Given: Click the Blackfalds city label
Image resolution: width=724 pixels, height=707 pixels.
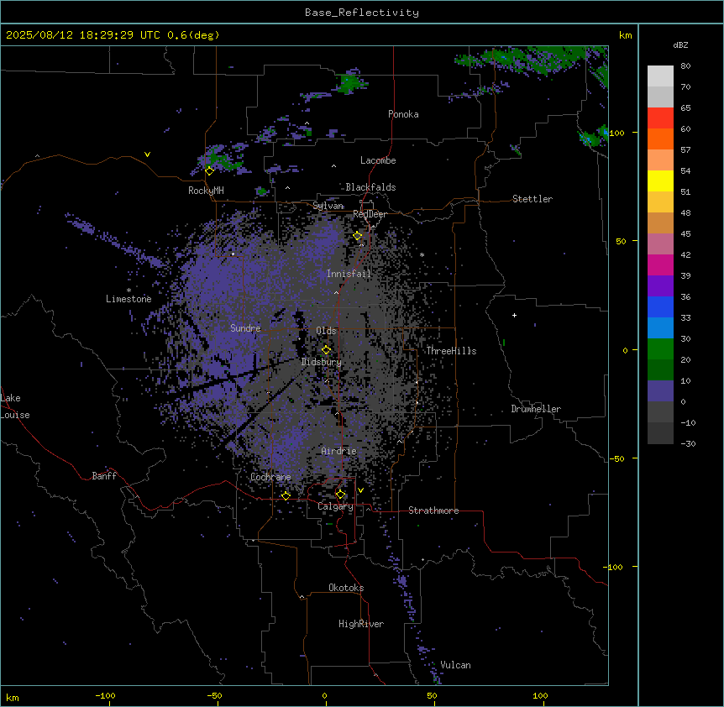Looking at the screenshot, I should [370, 187].
